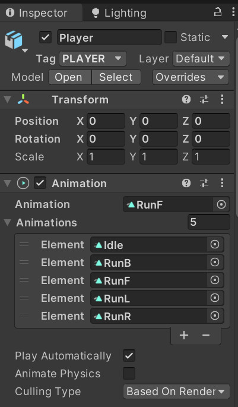Open object picker for RunL element
Image resolution: width=238 pixels, height=407 pixels.
(x=215, y=298)
